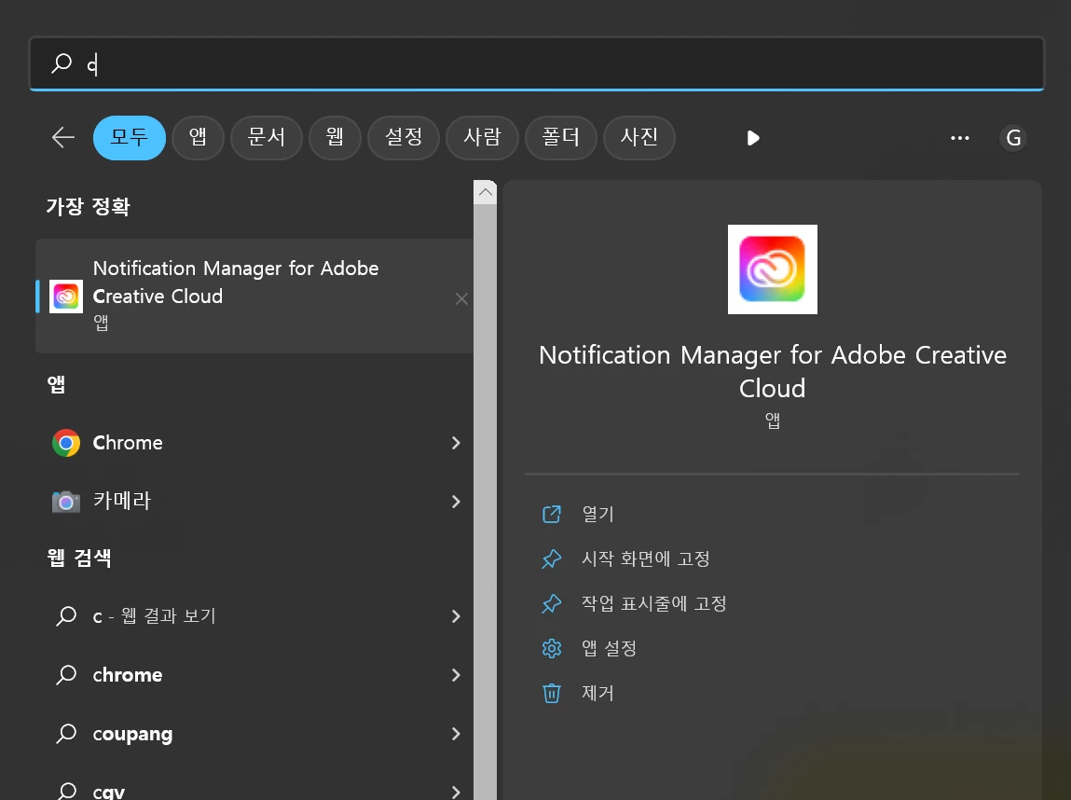The width and height of the screenshot is (1071, 800).
Task: Select the chrome web search suggestion
Action: coord(254,675)
